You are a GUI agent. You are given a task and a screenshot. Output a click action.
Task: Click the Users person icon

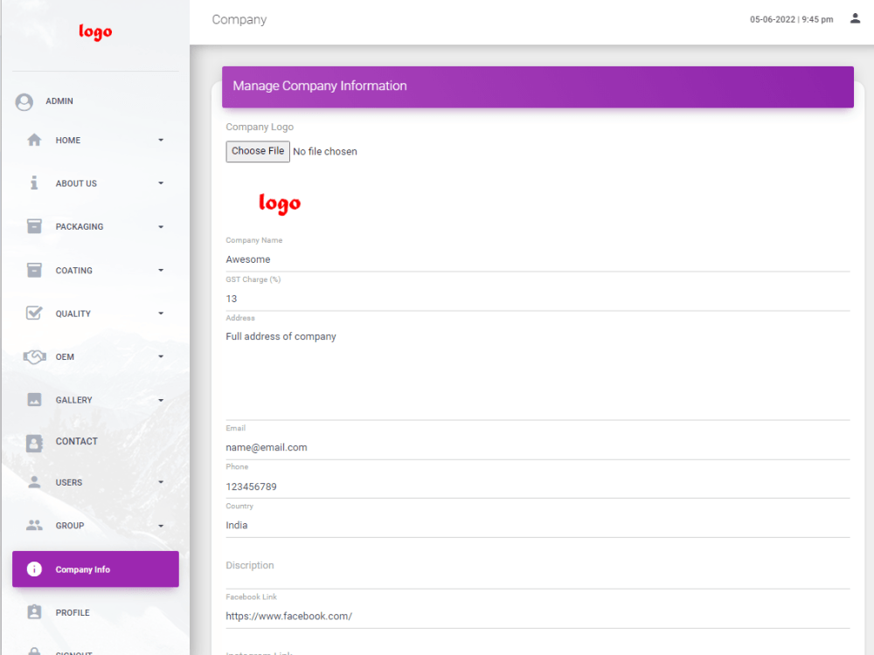pos(35,482)
